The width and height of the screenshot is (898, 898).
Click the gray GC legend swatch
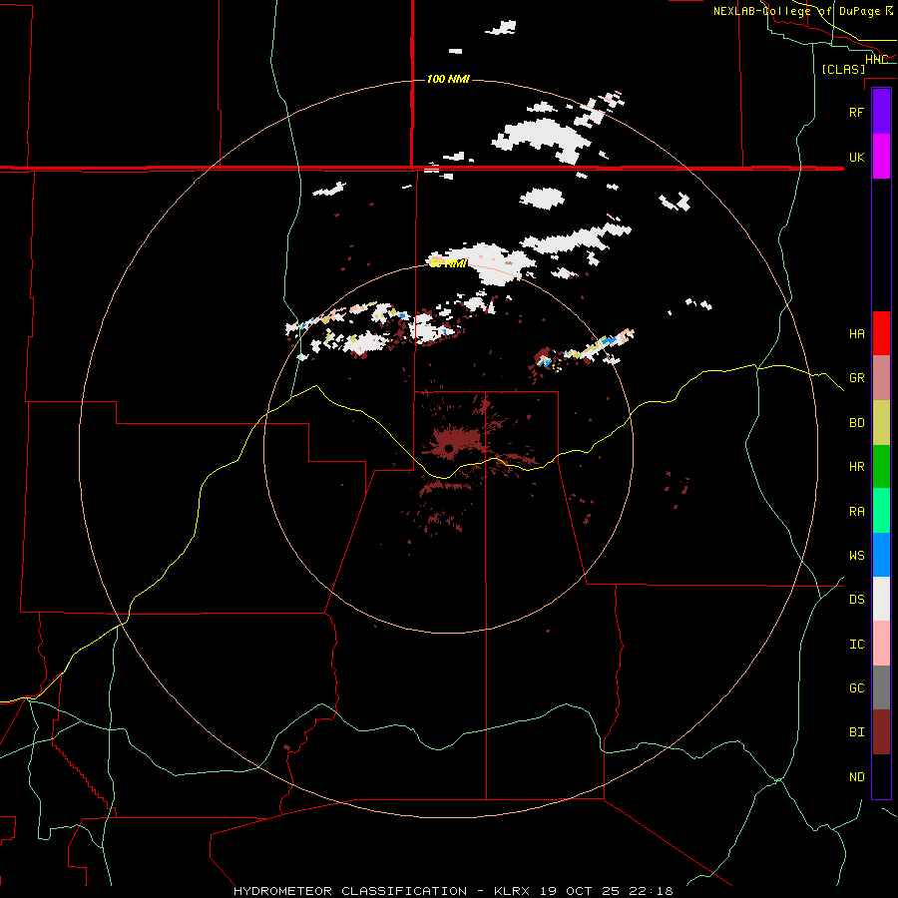tap(881, 687)
